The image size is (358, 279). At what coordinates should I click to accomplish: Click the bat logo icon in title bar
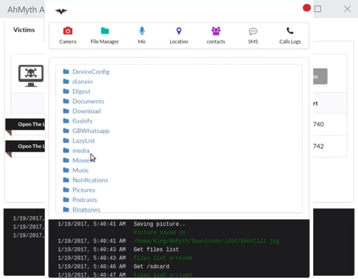point(61,11)
